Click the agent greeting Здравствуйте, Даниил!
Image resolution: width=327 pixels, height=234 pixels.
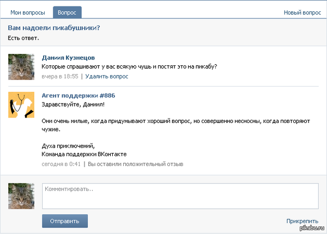pyautogui.click(x=72, y=104)
